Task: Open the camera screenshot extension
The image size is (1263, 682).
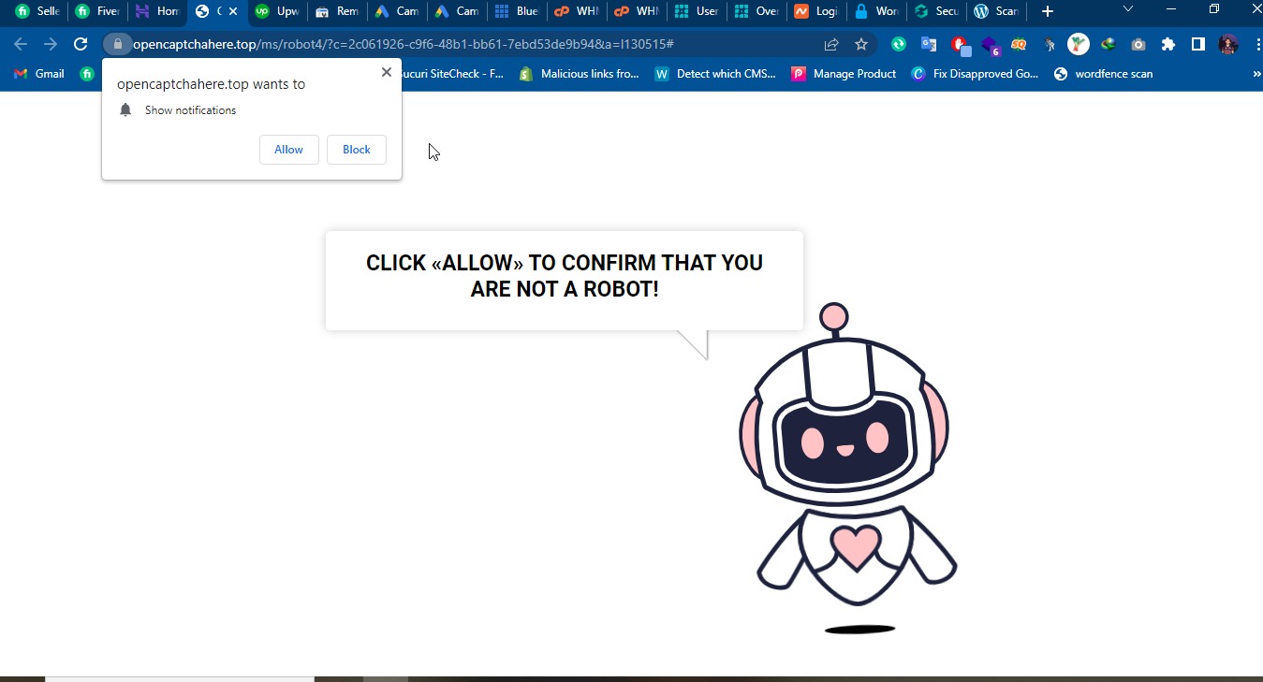Action: click(x=1138, y=44)
